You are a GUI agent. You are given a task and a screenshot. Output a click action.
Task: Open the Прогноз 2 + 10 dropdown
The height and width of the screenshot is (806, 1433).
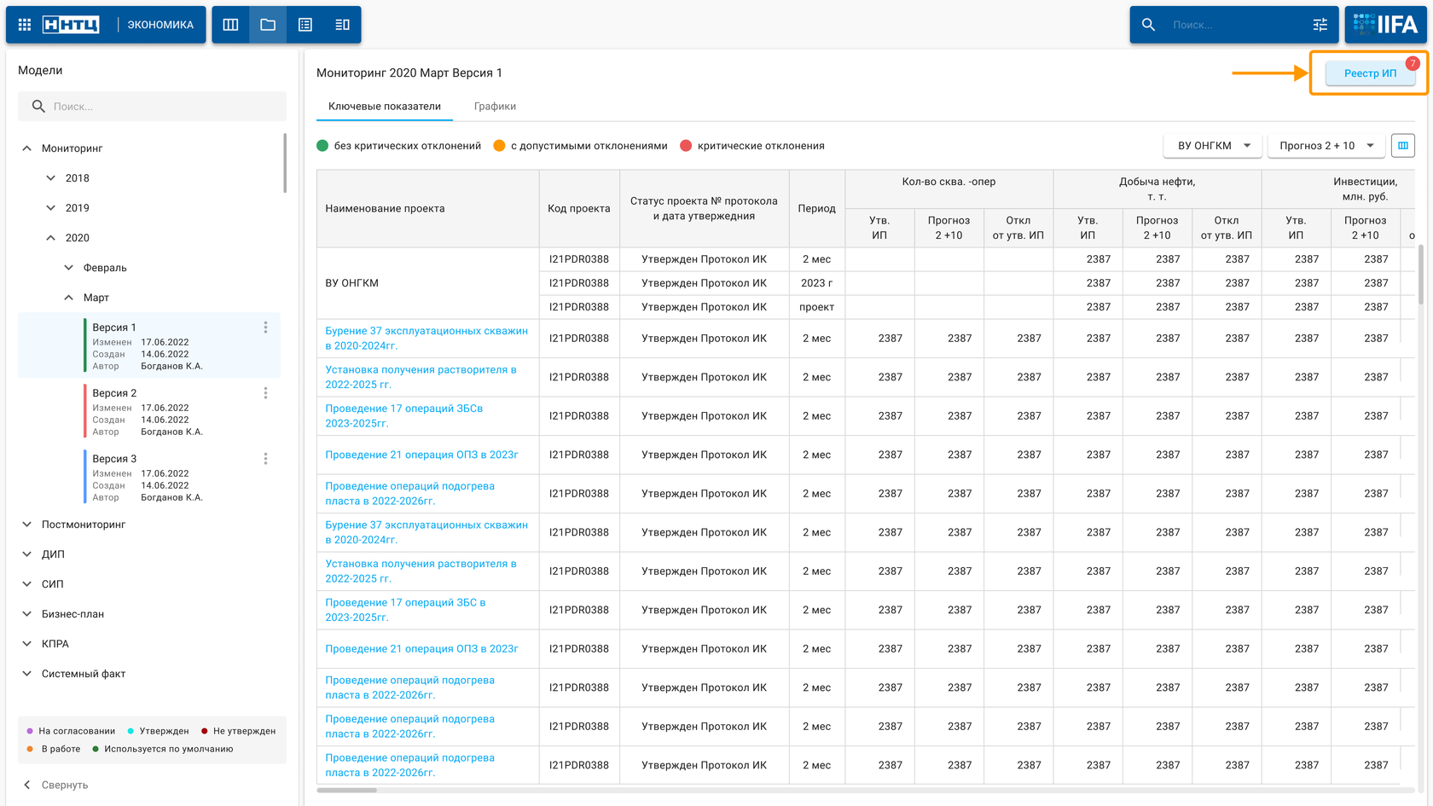(x=1326, y=146)
